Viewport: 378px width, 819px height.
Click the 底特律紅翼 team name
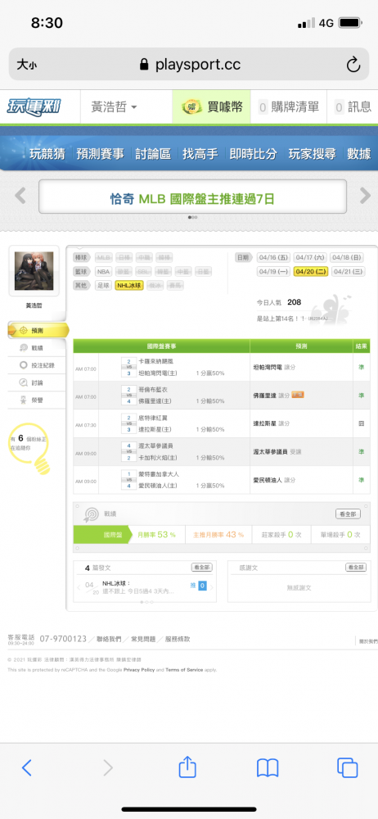(x=153, y=418)
